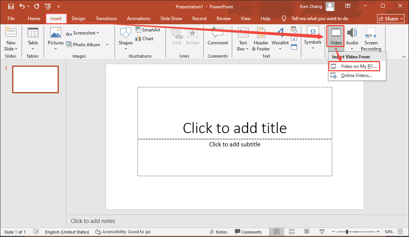The width and height of the screenshot is (409, 237).
Task: Toggle the Comments pane
Action: pos(248,232)
